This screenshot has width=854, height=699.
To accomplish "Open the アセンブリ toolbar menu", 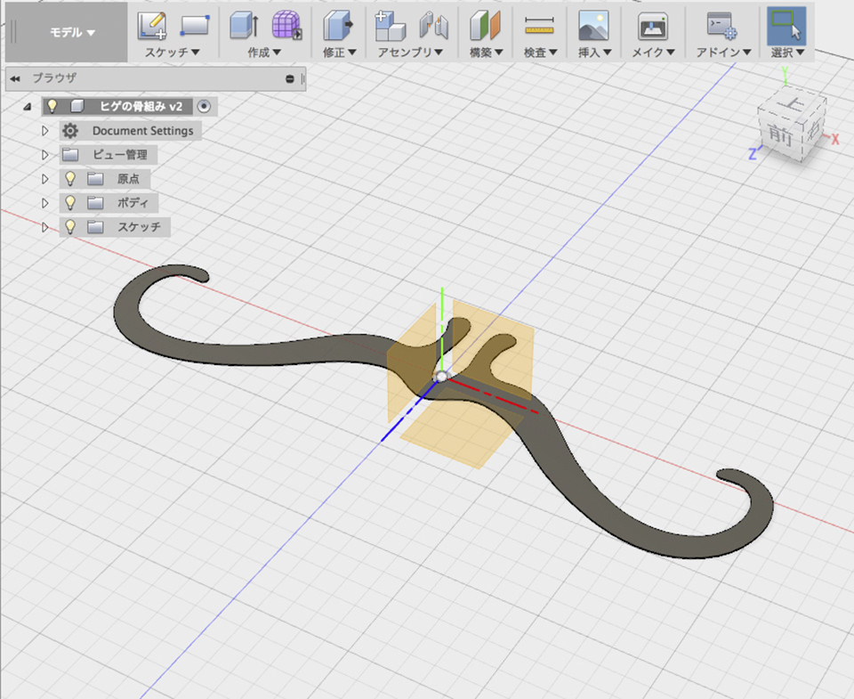I will click(x=410, y=53).
